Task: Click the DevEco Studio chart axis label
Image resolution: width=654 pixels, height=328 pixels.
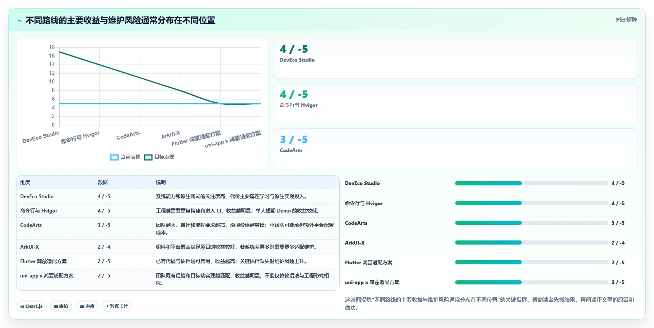Action: click(x=41, y=137)
